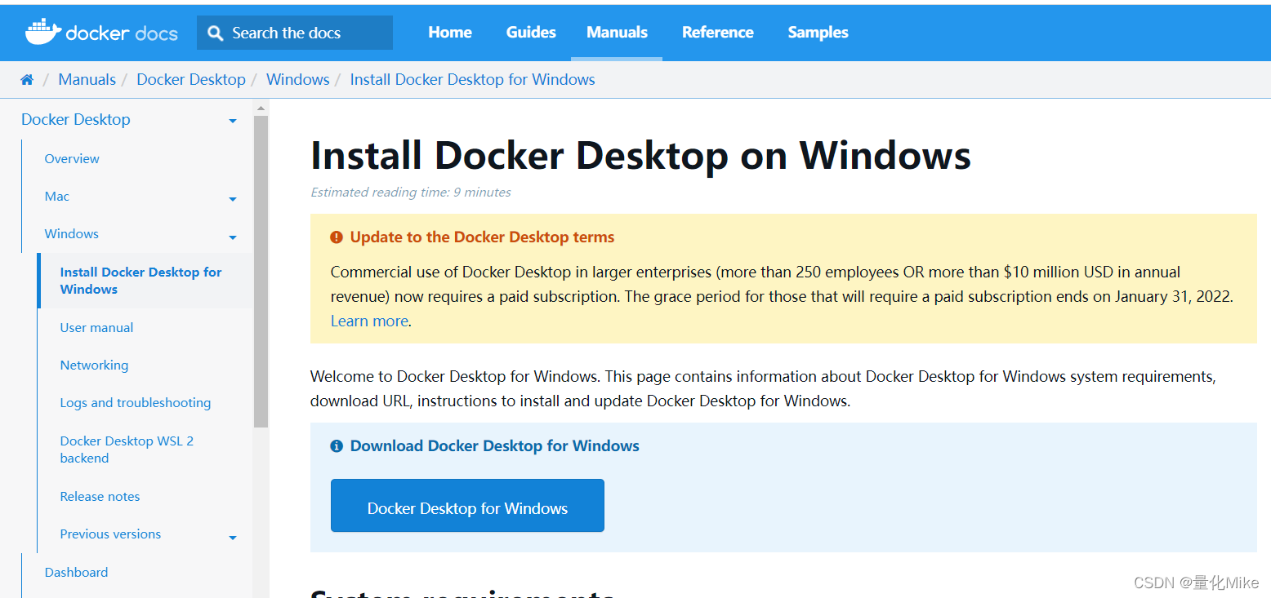Collapse the Docker Desktop sidebar section arrow
This screenshot has height=598, width=1271.
[233, 121]
